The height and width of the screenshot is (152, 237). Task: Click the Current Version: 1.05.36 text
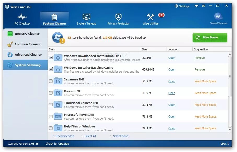pos(23,144)
